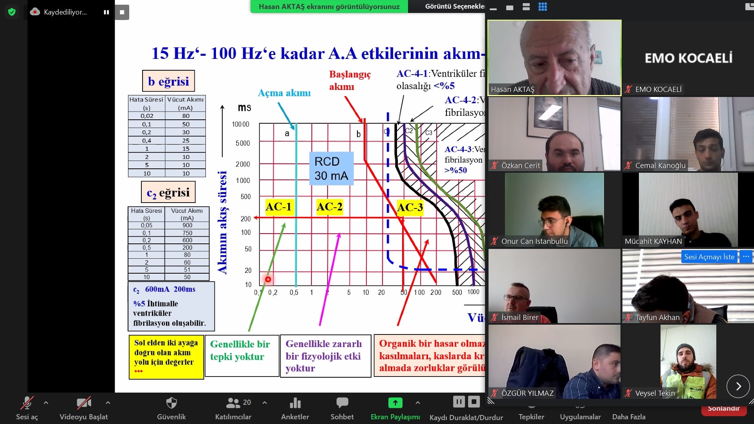754x424 pixels.
Task: Select Hasan AKTAŞ video tile
Action: pos(555,58)
